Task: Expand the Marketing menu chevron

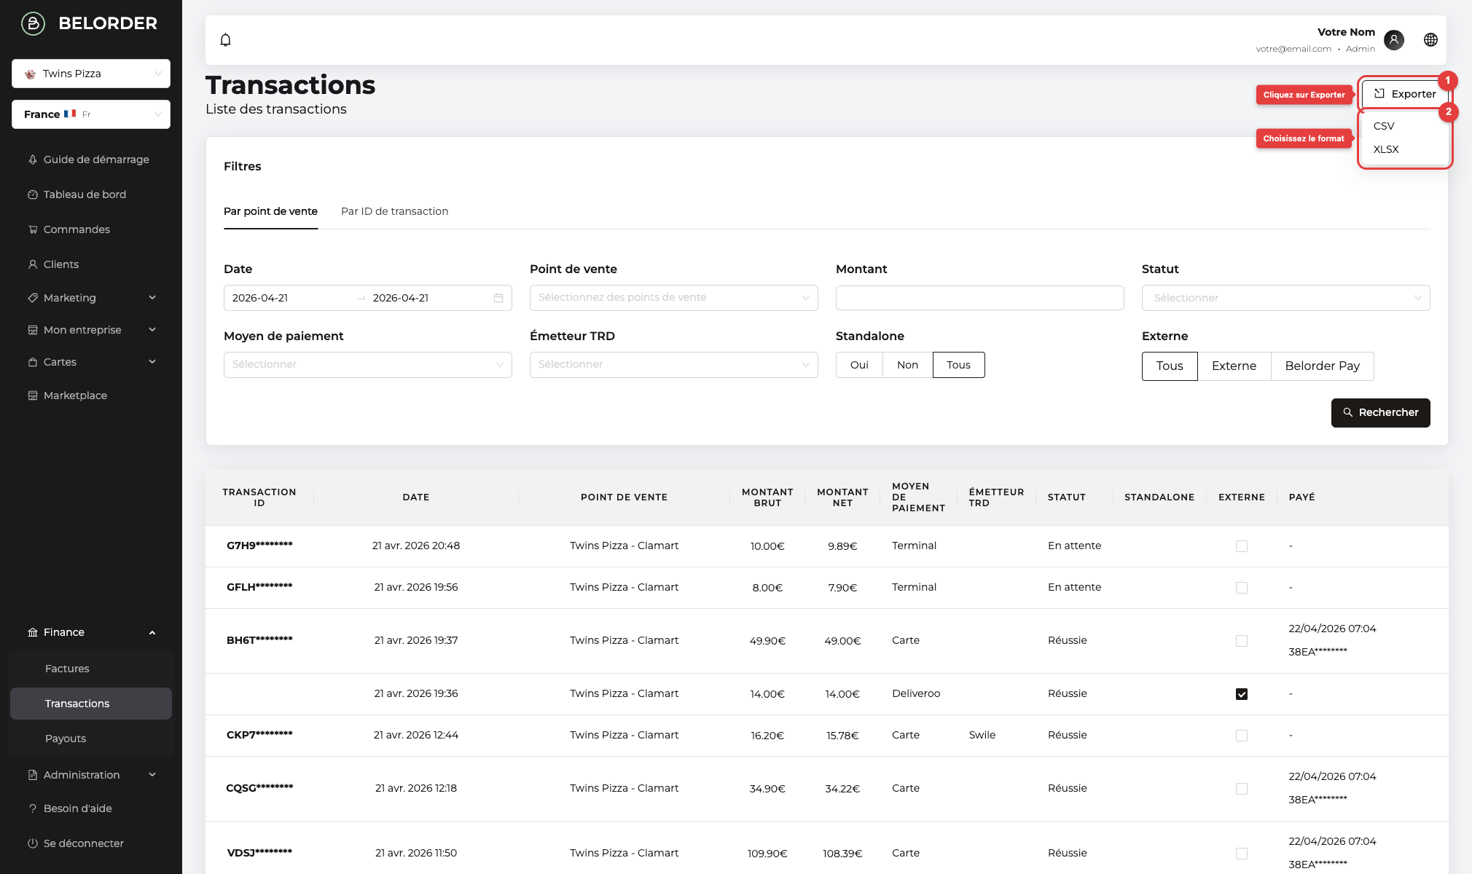Action: tap(152, 298)
